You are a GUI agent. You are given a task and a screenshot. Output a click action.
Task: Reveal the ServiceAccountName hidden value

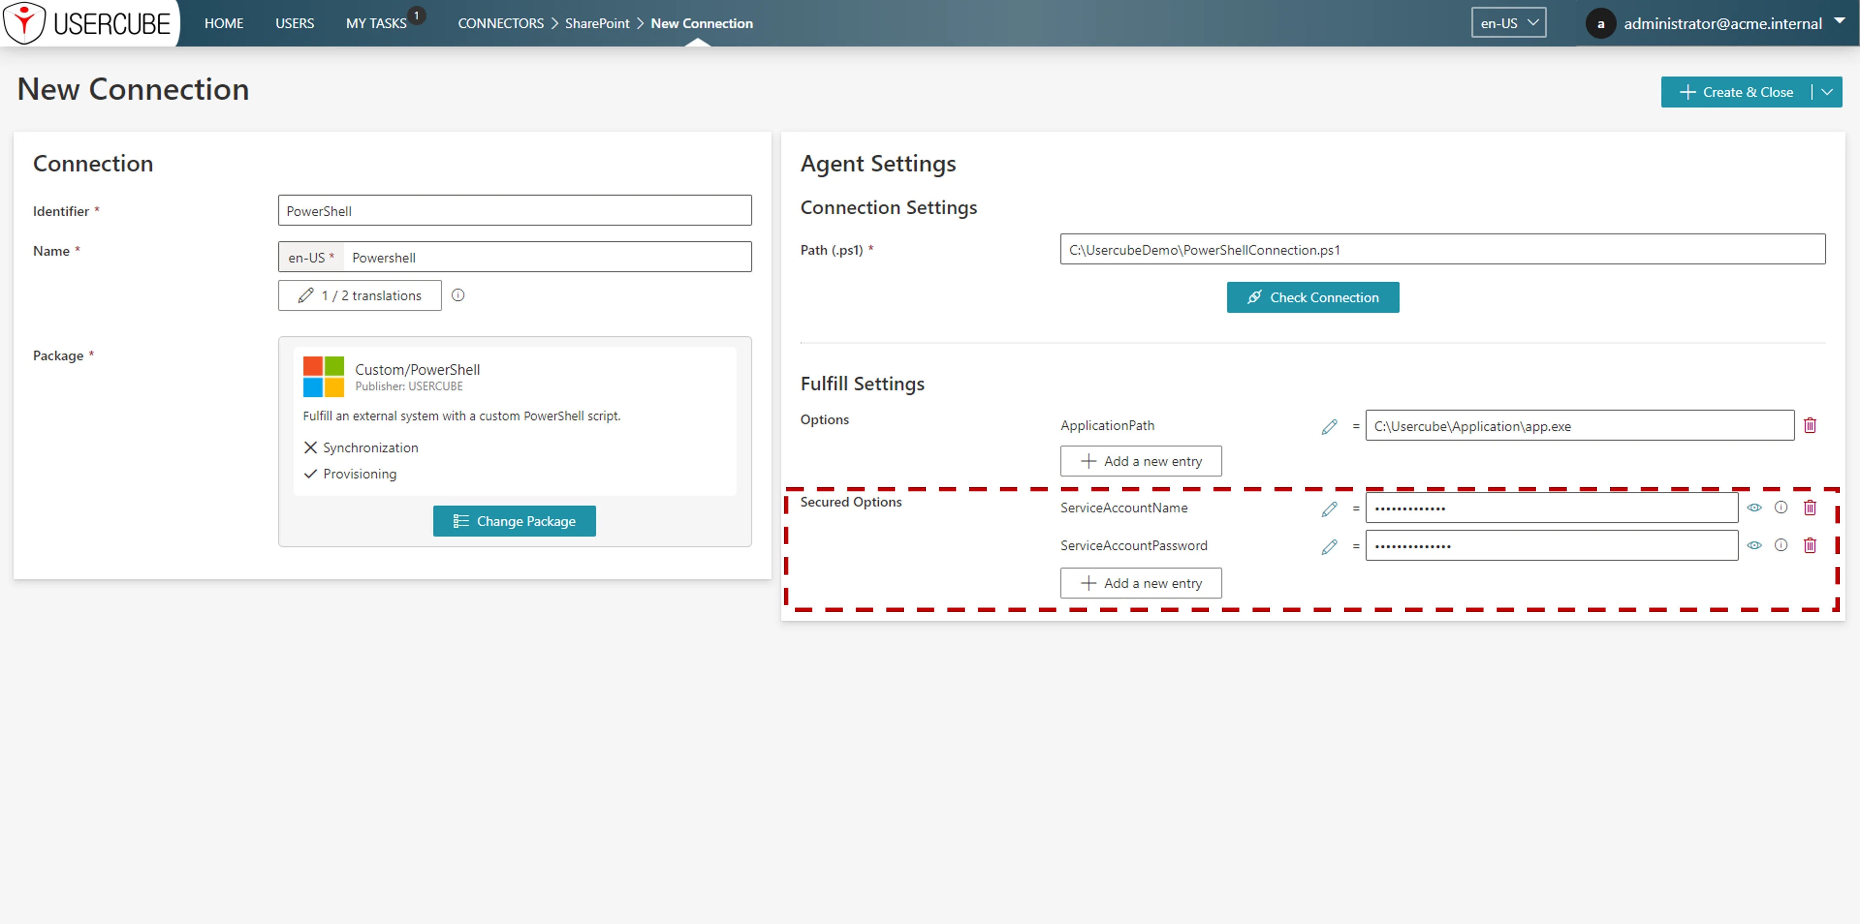tap(1754, 507)
